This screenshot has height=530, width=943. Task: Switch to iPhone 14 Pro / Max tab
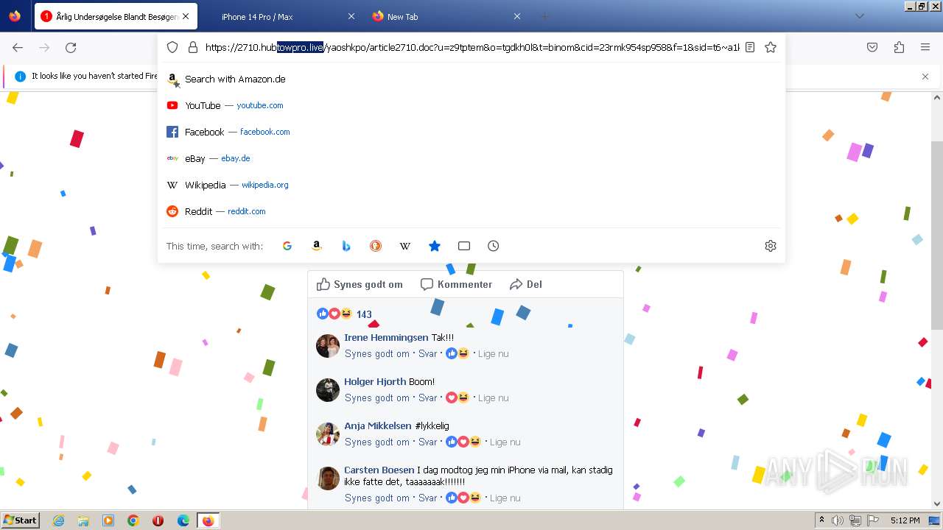coord(280,16)
